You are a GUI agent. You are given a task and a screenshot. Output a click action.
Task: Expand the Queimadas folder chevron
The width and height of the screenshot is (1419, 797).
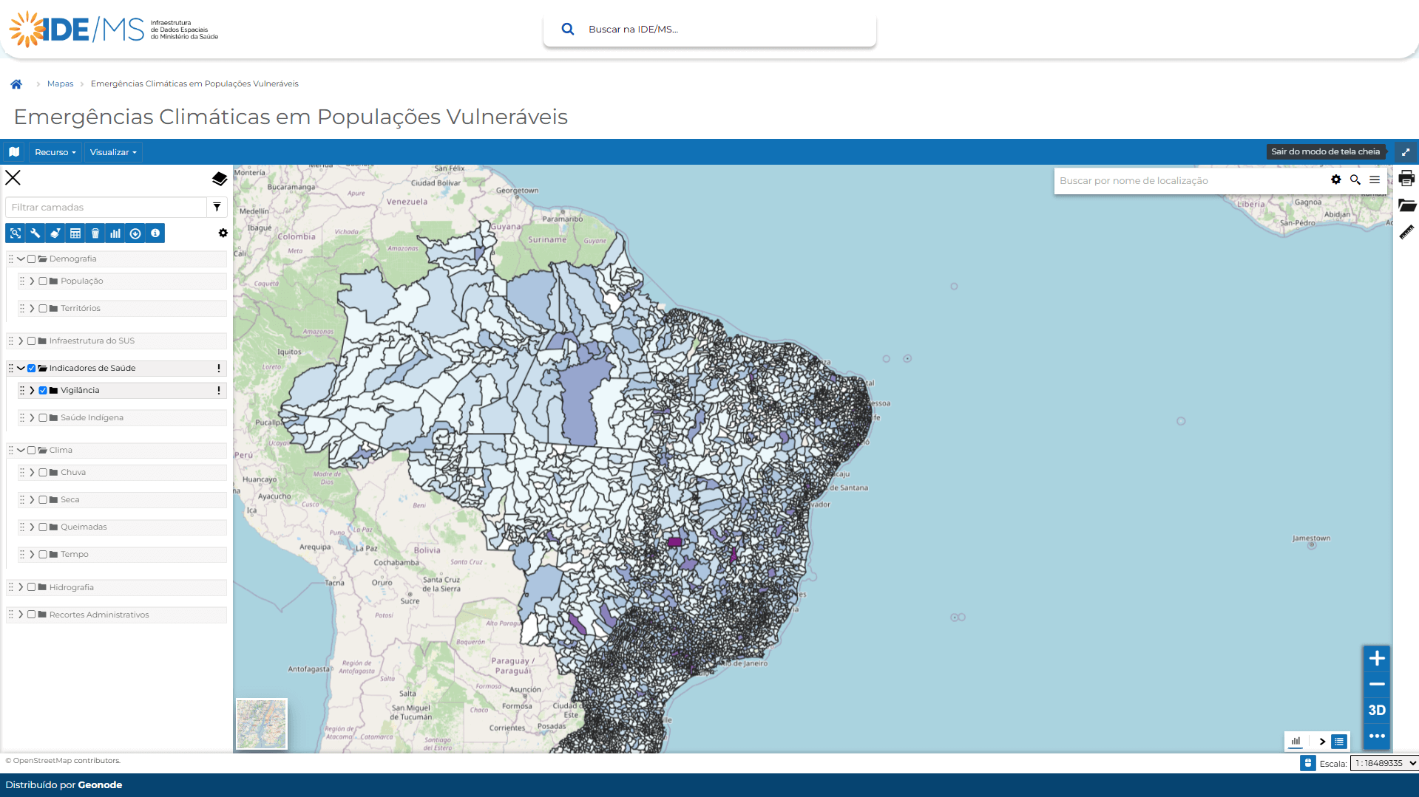pyautogui.click(x=33, y=527)
